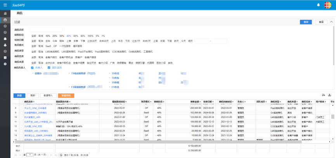Check the row 14 checkbox for 潍坊某企业
336x158 pixels.
coord(21,135)
